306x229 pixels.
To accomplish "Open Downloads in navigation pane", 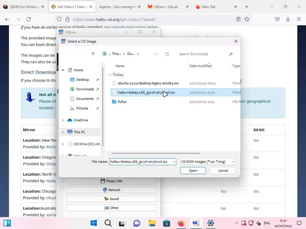I will pos(85,89).
